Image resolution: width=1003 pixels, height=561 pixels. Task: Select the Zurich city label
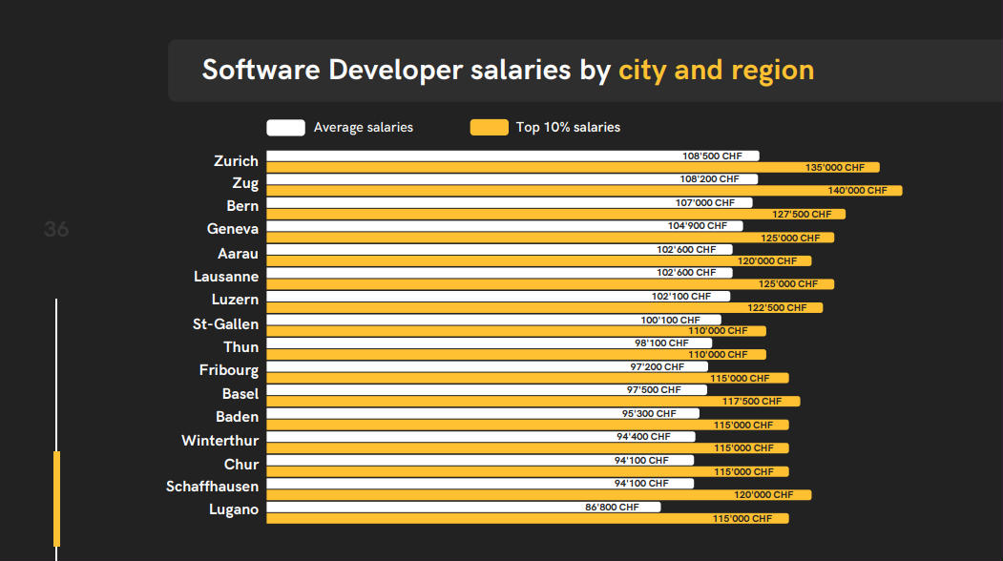pyautogui.click(x=236, y=160)
